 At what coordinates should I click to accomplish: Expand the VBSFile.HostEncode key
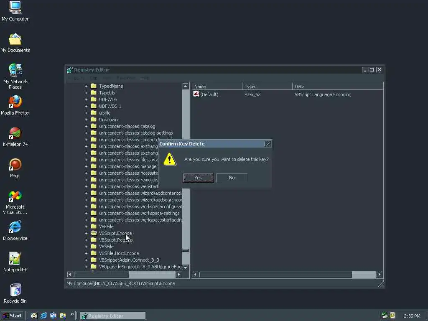point(86,253)
